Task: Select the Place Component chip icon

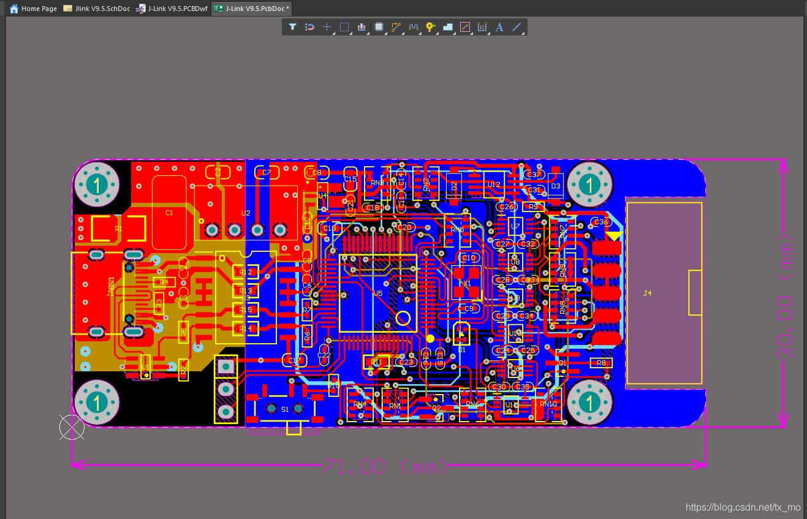Action: (379, 27)
